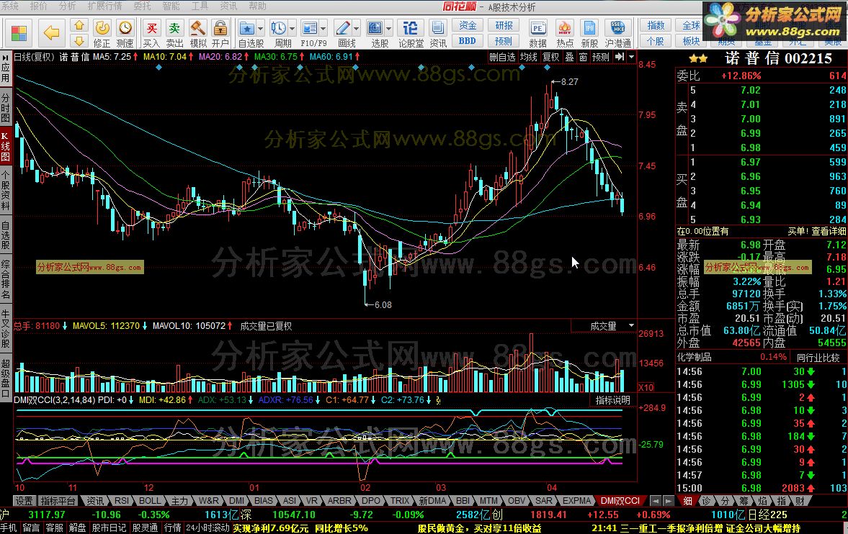The image size is (848, 534).
Task: Open the home page colored-squares icon
Action: tap(19, 34)
